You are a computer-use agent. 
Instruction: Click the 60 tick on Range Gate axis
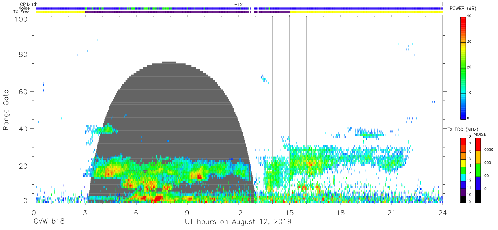23,92
